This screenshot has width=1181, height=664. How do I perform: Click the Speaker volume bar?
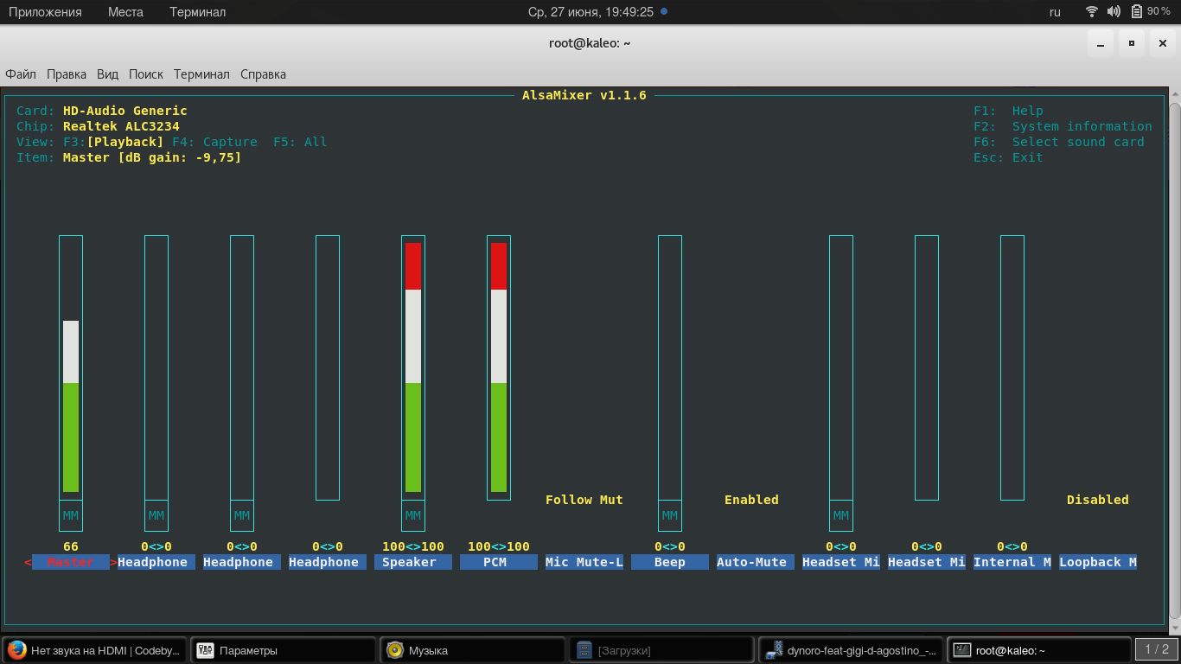point(413,367)
